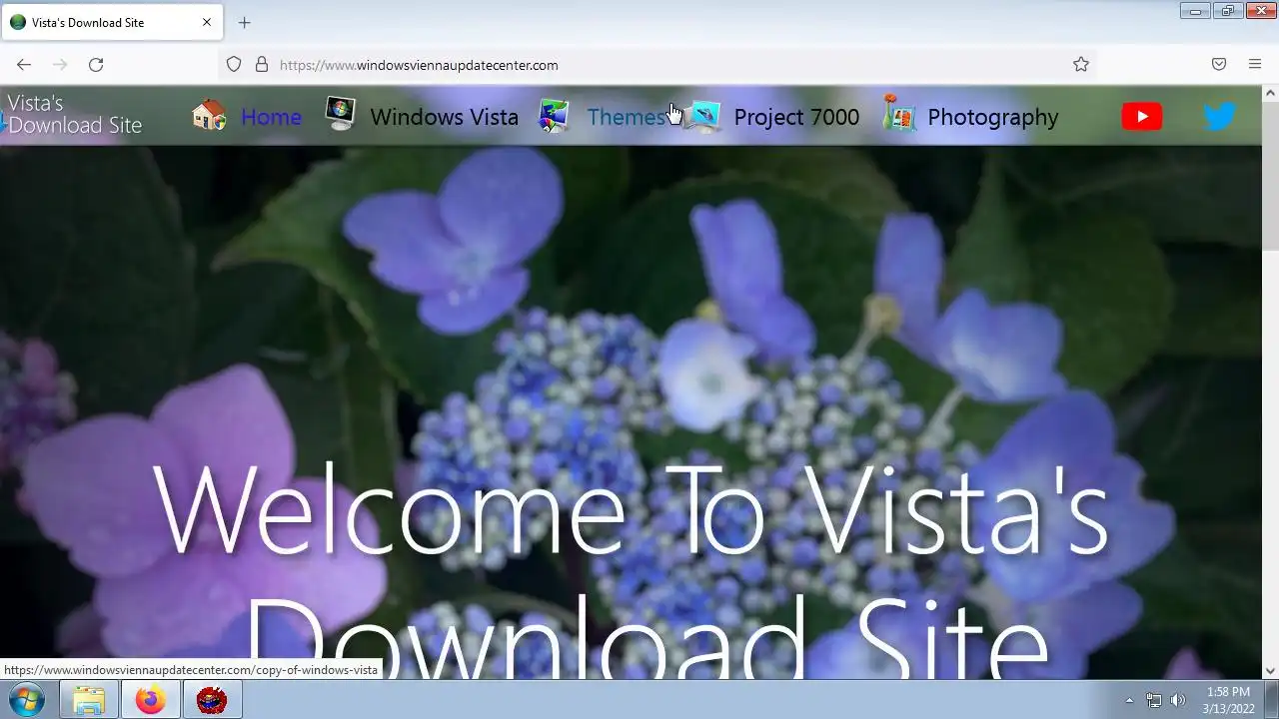Click the scrollbar down arrow
This screenshot has height=719, width=1279.
1270,671
